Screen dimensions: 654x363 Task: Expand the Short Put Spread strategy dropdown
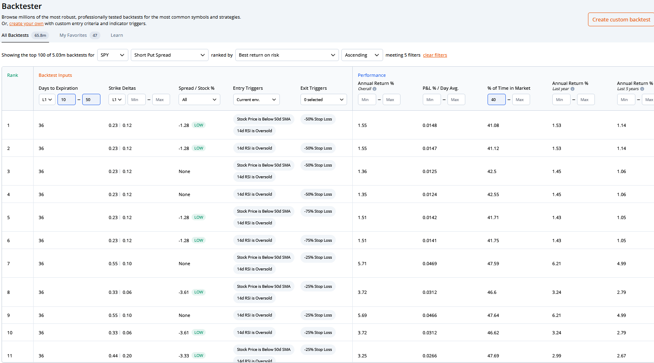(x=169, y=55)
